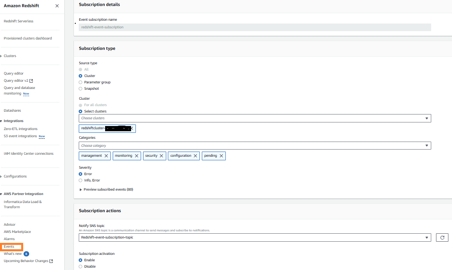The height and width of the screenshot is (270, 452).
Task: Remove the security category tag
Action: click(x=161, y=156)
